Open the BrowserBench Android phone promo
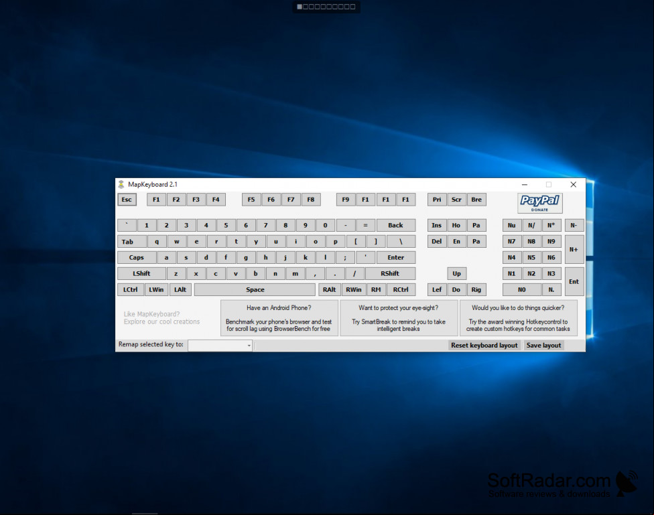This screenshot has width=654, height=515. pyautogui.click(x=279, y=317)
